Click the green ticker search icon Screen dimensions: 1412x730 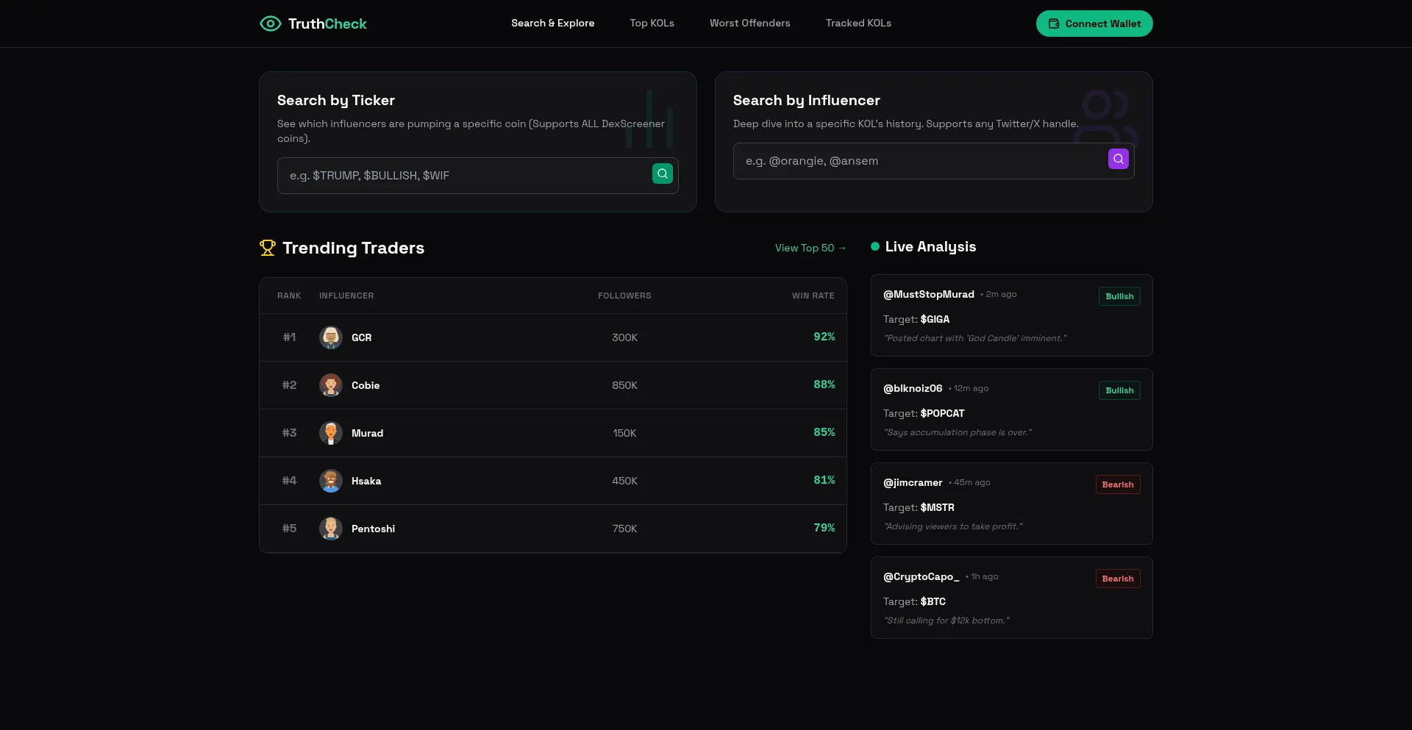pyautogui.click(x=662, y=173)
